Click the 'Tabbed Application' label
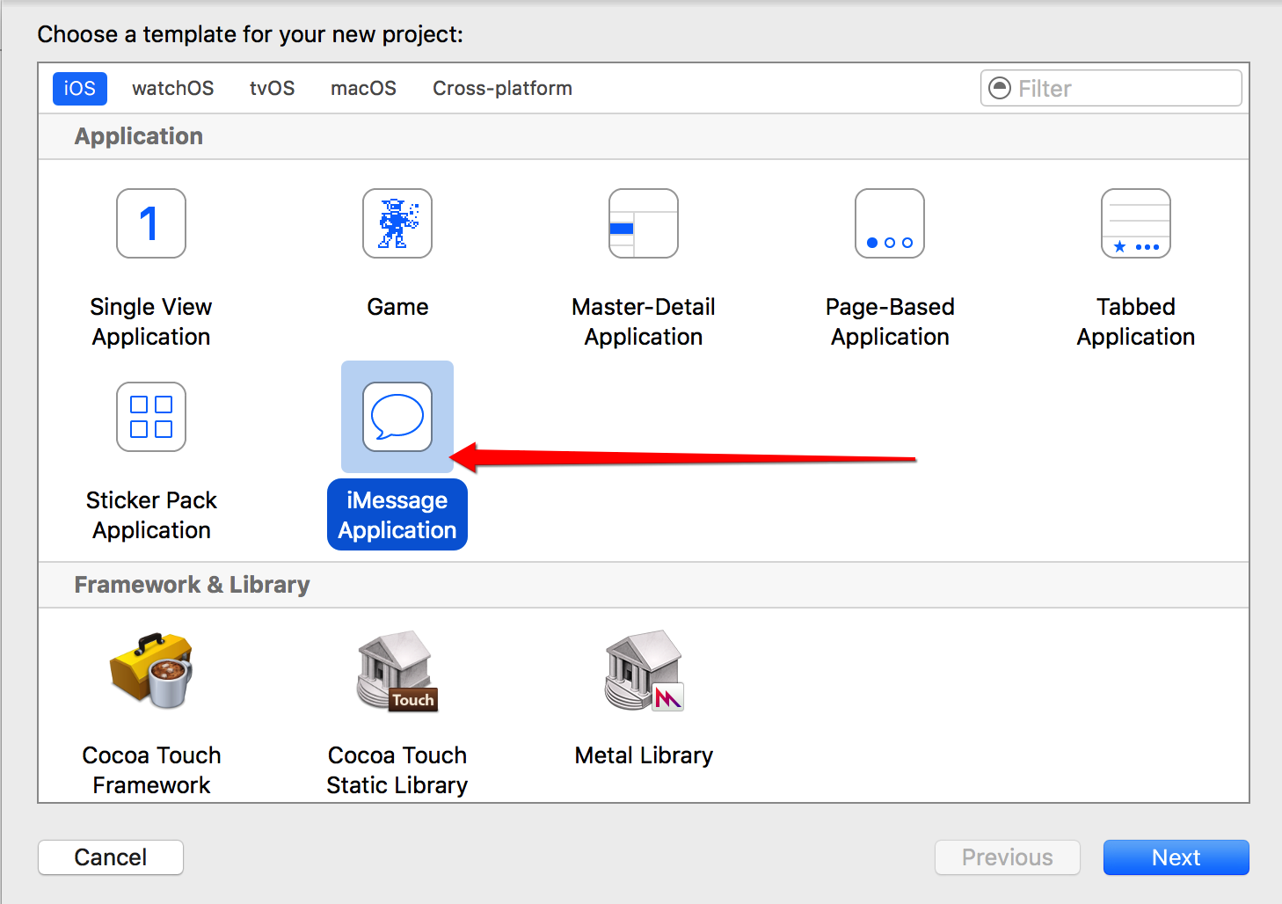 coord(1136,322)
